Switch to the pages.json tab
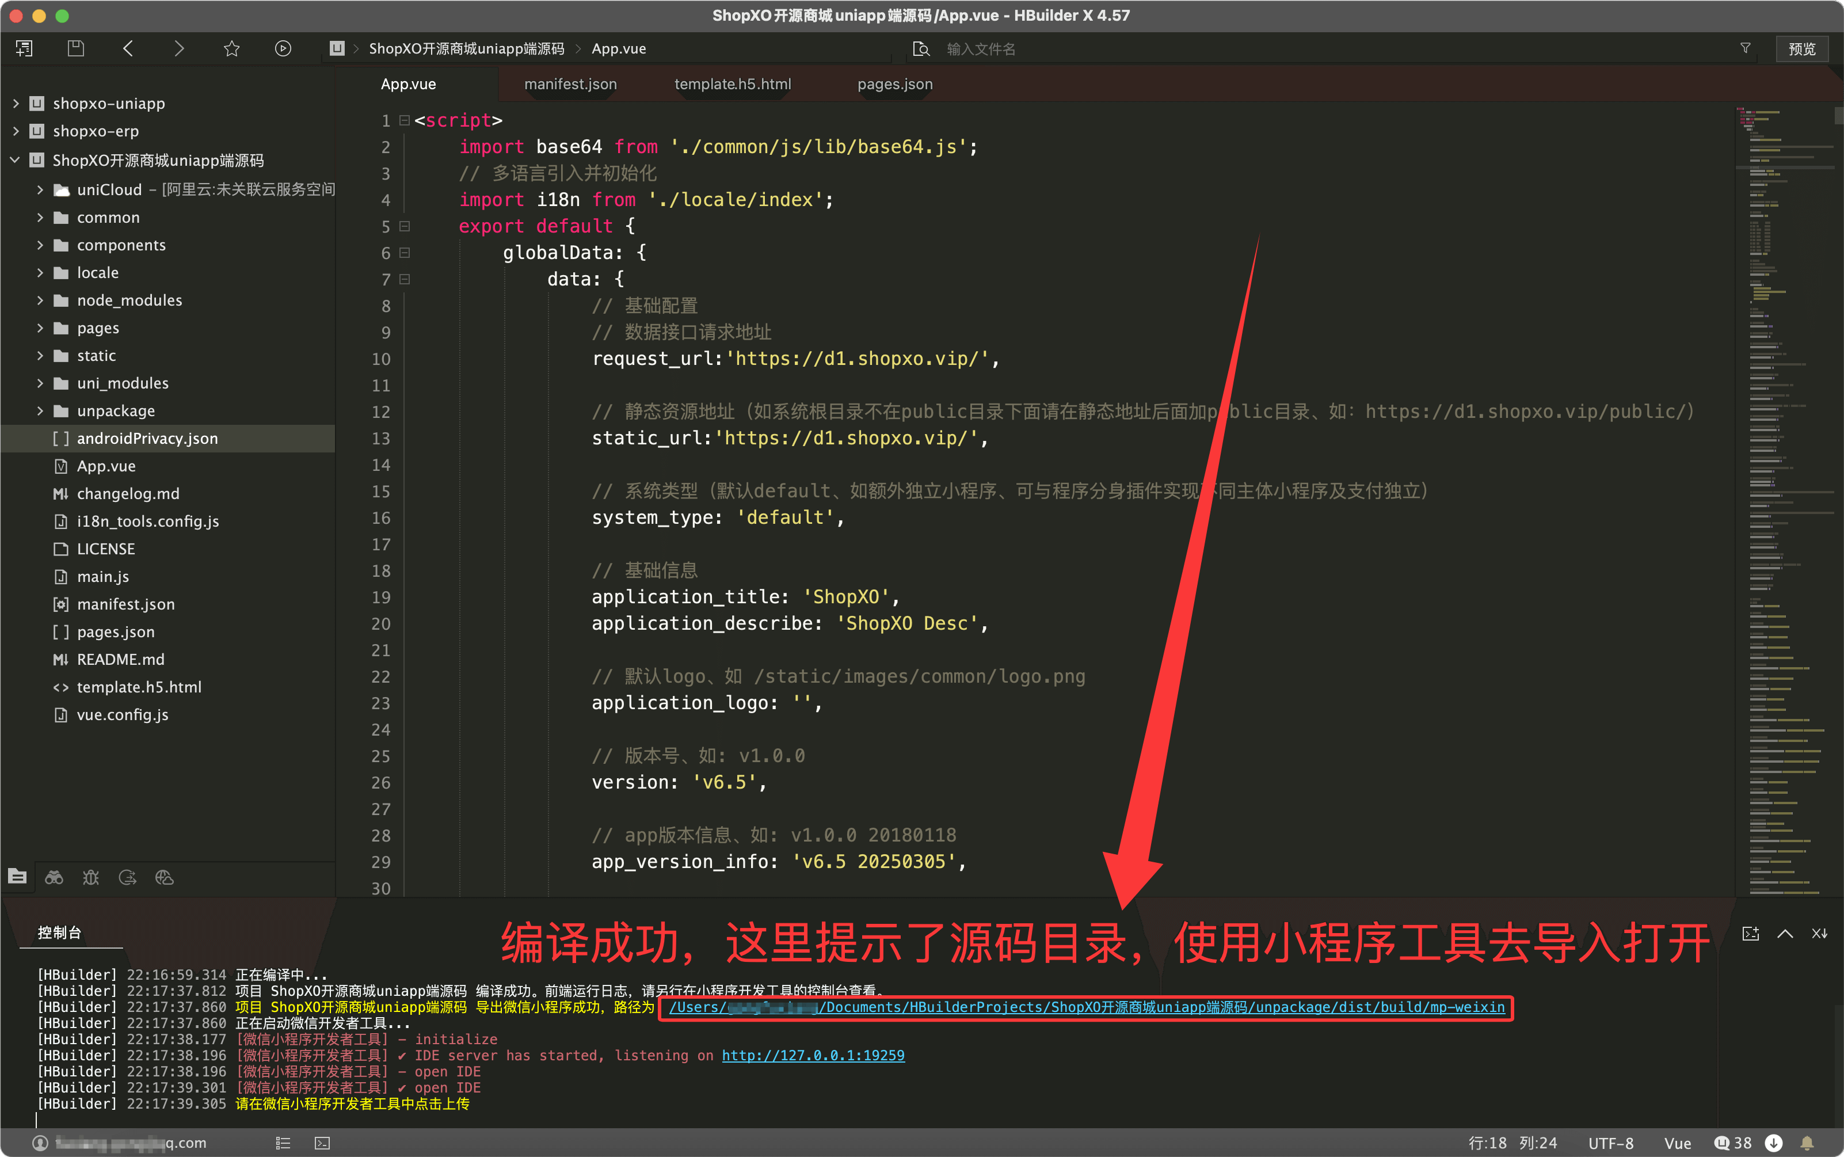 [x=894, y=84]
